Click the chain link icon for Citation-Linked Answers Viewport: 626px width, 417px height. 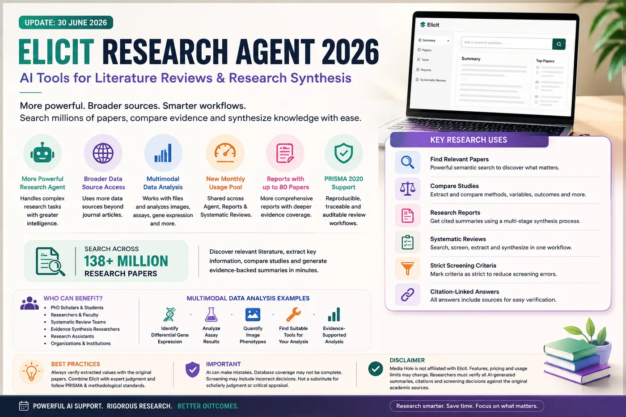click(x=407, y=295)
